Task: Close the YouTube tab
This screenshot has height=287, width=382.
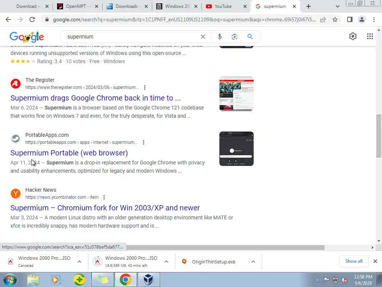Action: [x=245, y=7]
